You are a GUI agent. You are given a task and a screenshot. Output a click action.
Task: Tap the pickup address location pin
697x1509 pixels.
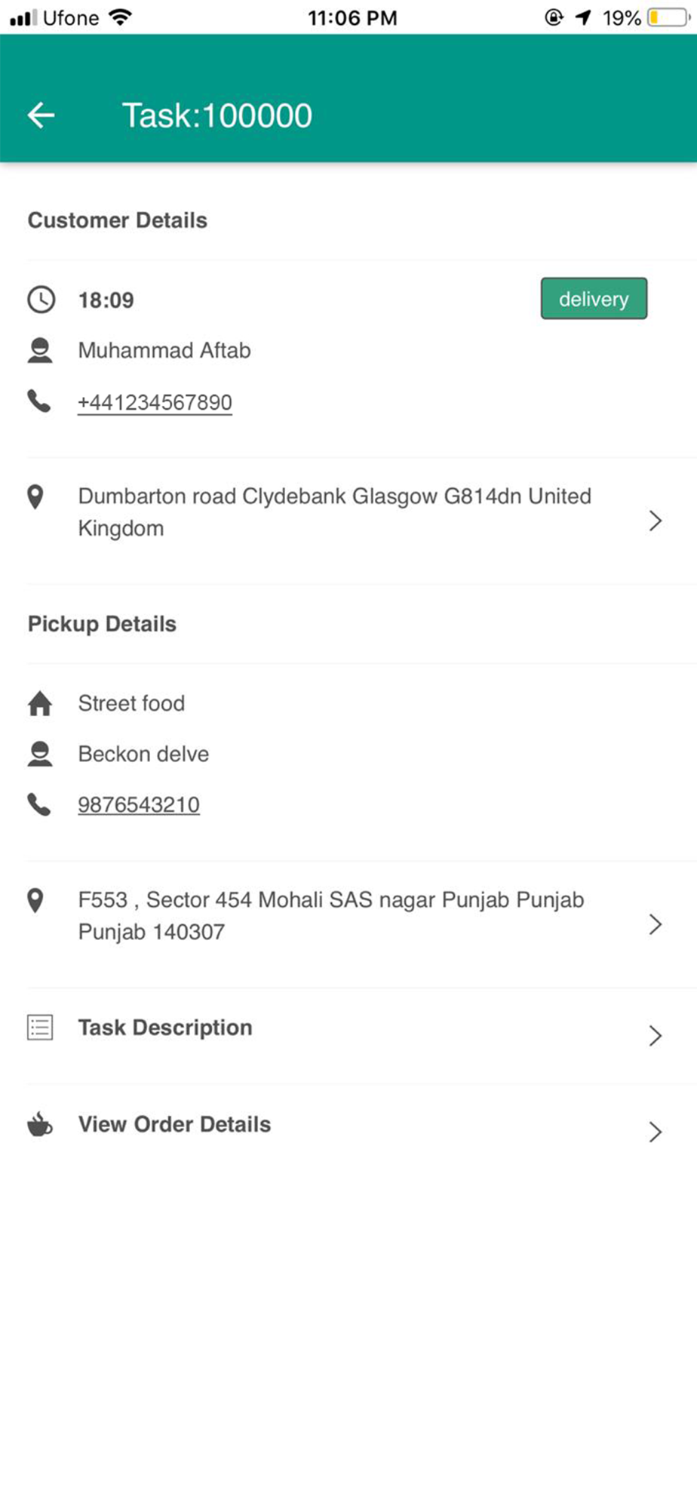click(x=35, y=900)
